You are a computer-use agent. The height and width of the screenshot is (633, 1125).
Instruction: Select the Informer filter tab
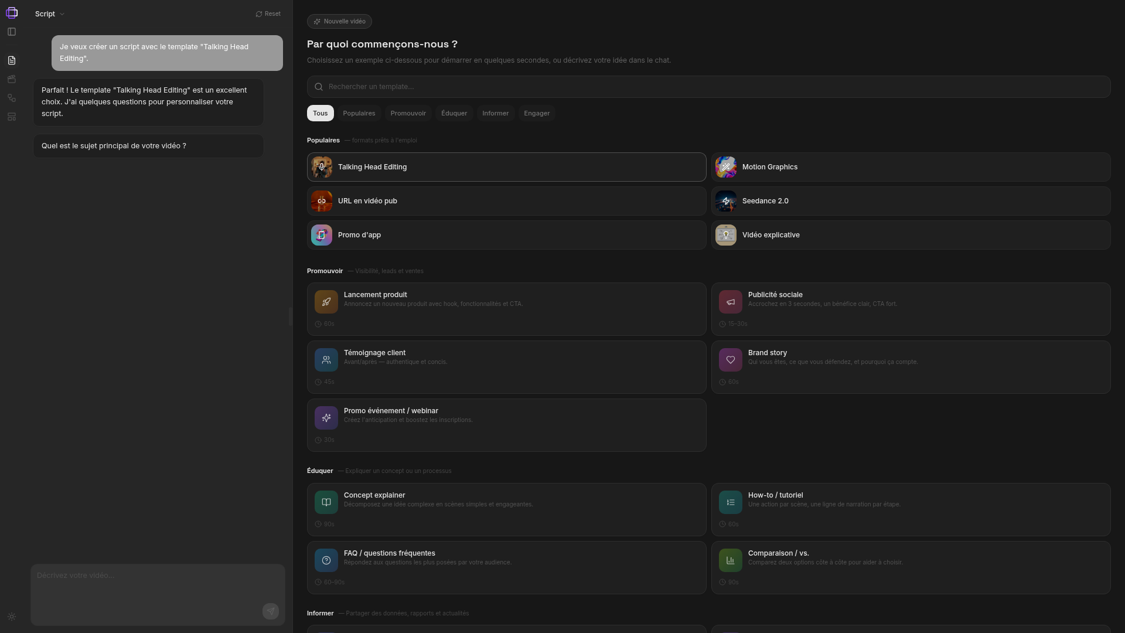click(x=496, y=113)
